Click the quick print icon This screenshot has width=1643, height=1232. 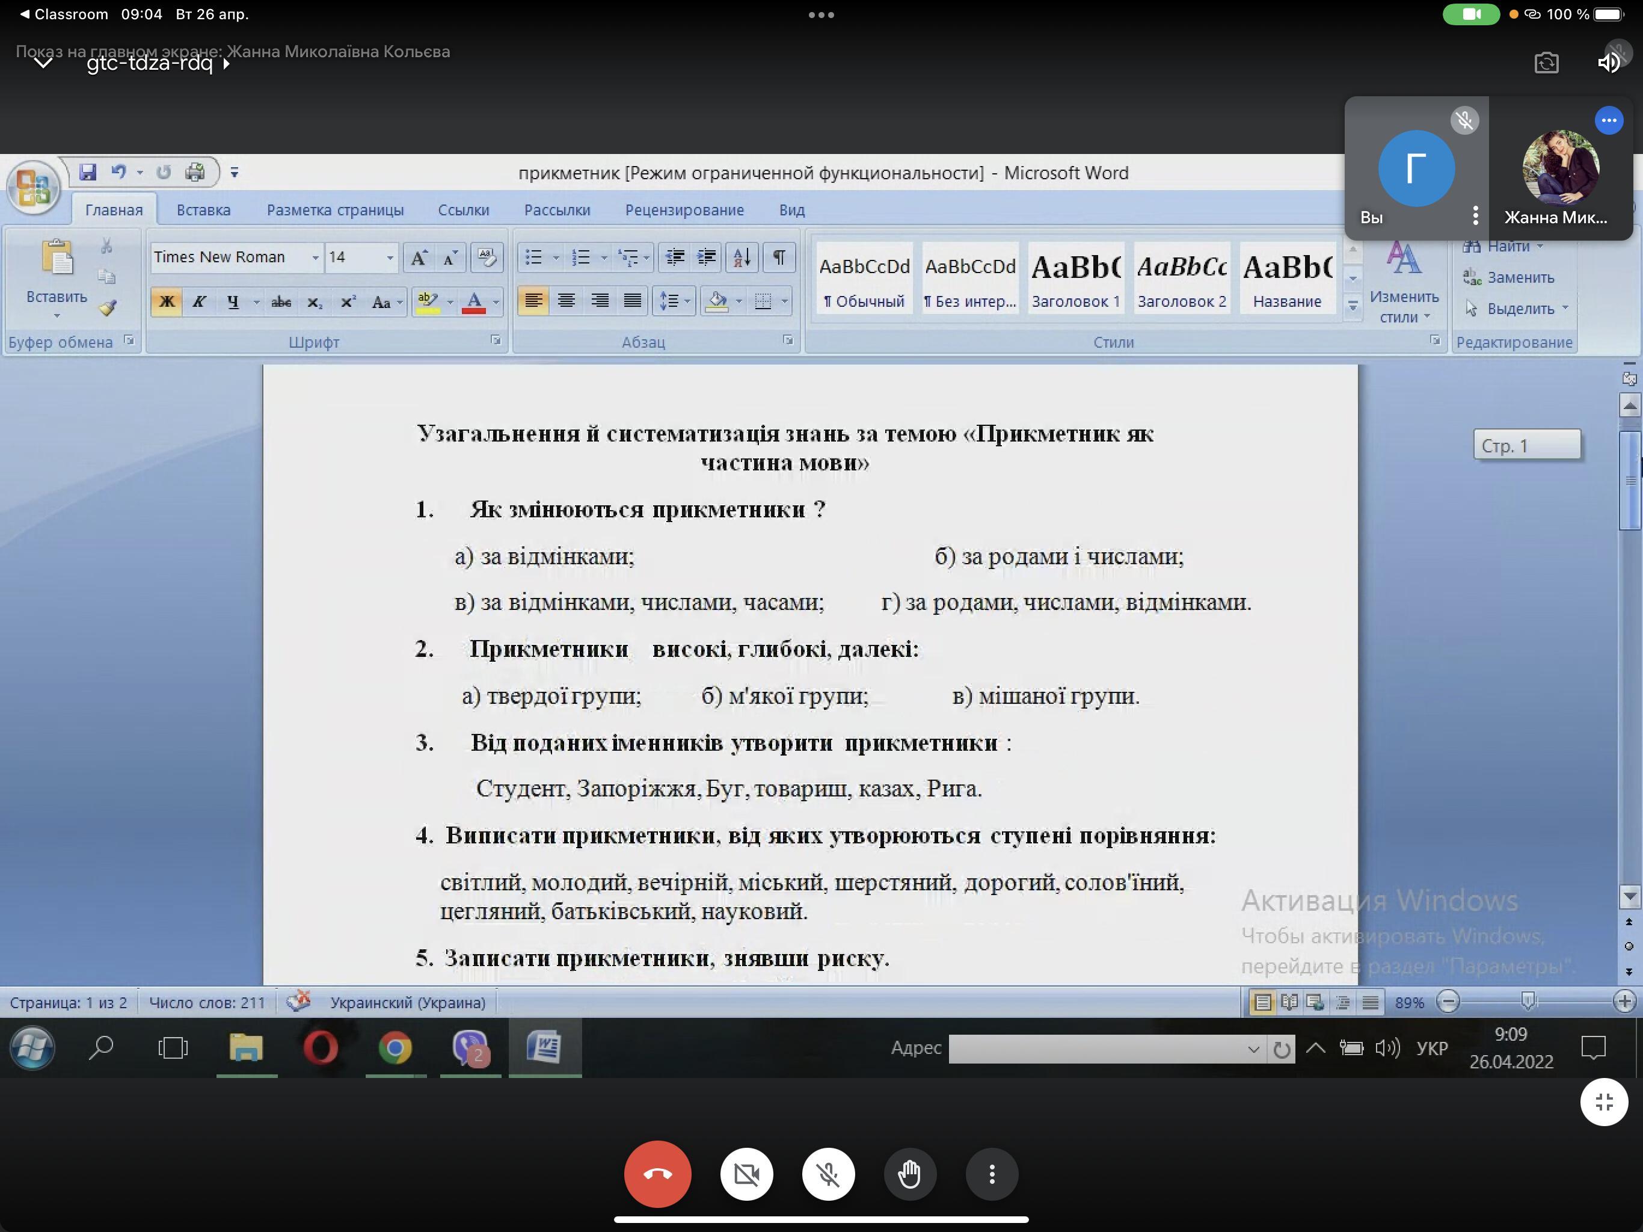point(195,173)
